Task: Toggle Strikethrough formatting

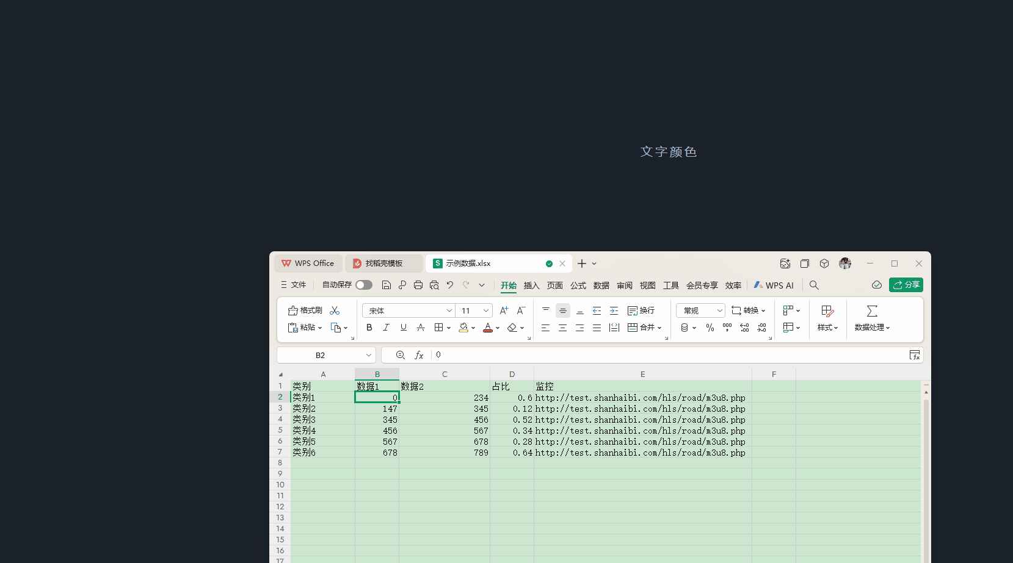Action: coord(420,328)
